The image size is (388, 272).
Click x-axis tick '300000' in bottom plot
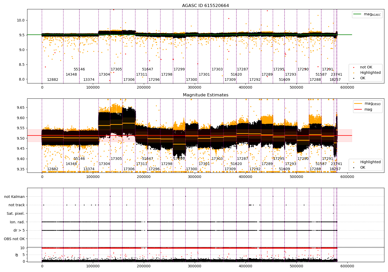[x=195, y=266]
